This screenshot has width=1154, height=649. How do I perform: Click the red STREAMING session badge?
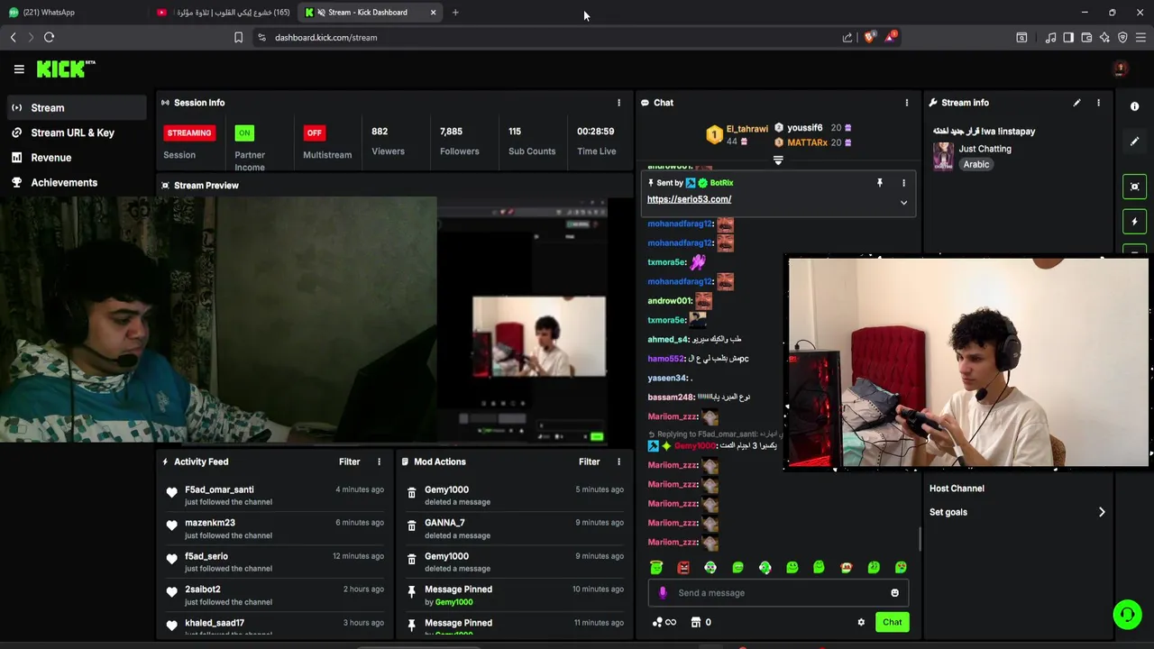[189, 133]
